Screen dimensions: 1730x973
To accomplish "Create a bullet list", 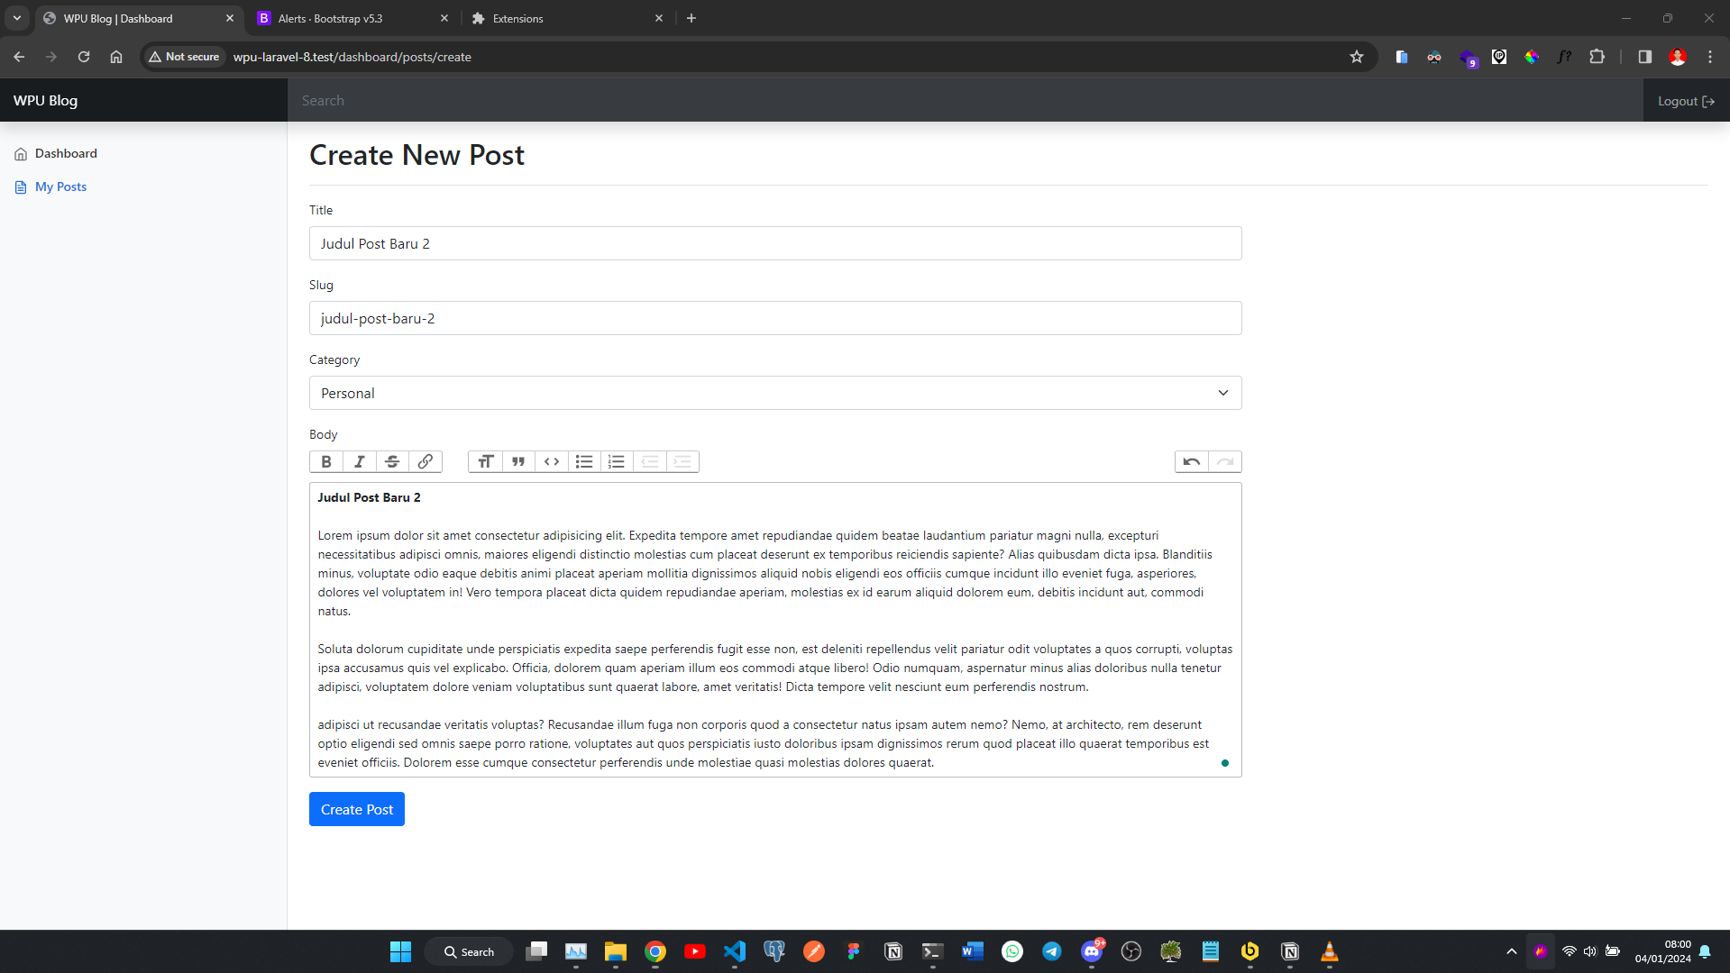I will coord(583,461).
